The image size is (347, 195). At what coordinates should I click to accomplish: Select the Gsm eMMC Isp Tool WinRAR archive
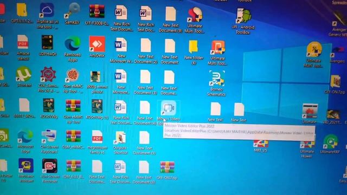coord(73,106)
